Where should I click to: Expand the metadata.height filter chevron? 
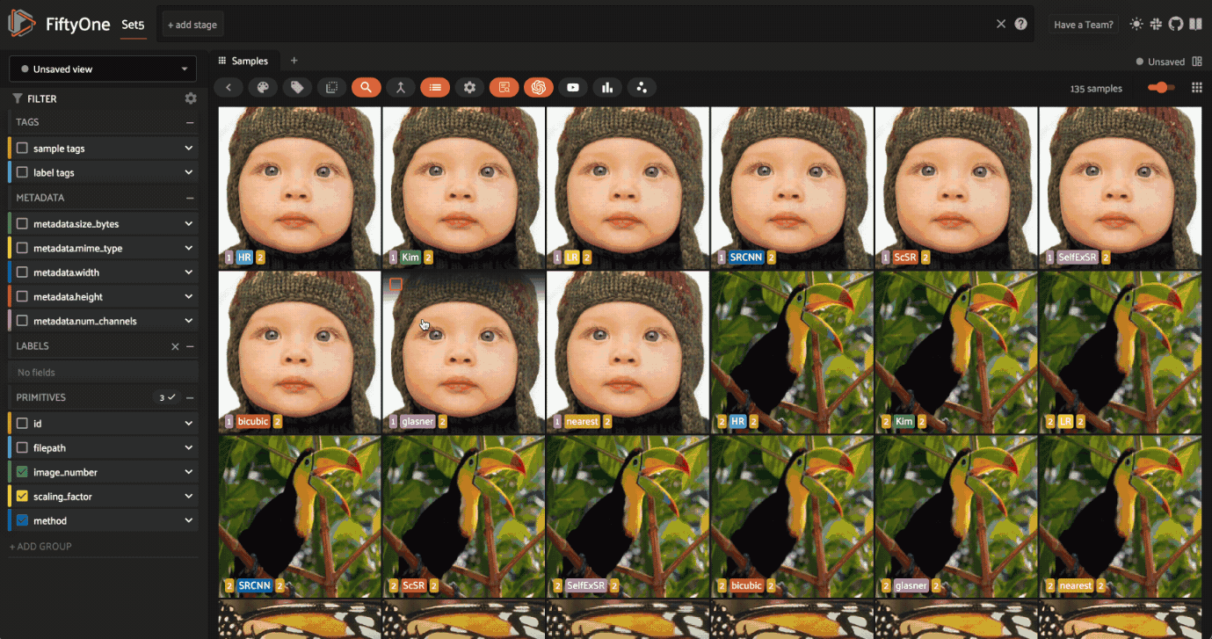188,297
